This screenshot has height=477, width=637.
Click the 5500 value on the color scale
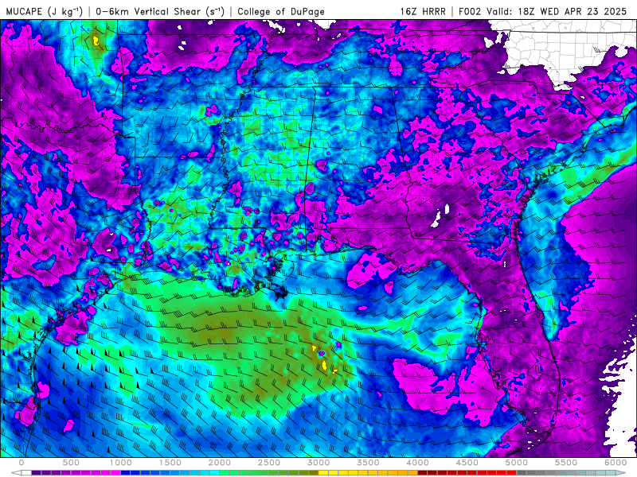click(566, 463)
